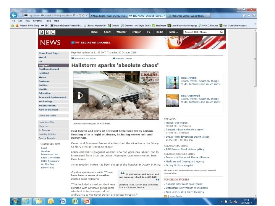
Task: Open Detonation of Plymouth WWII bomb story
Action: pyautogui.click(x=187, y=188)
